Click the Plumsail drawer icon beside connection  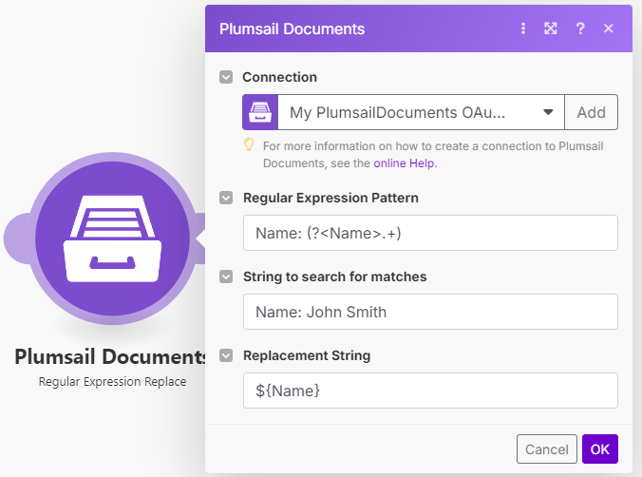pyautogui.click(x=260, y=112)
